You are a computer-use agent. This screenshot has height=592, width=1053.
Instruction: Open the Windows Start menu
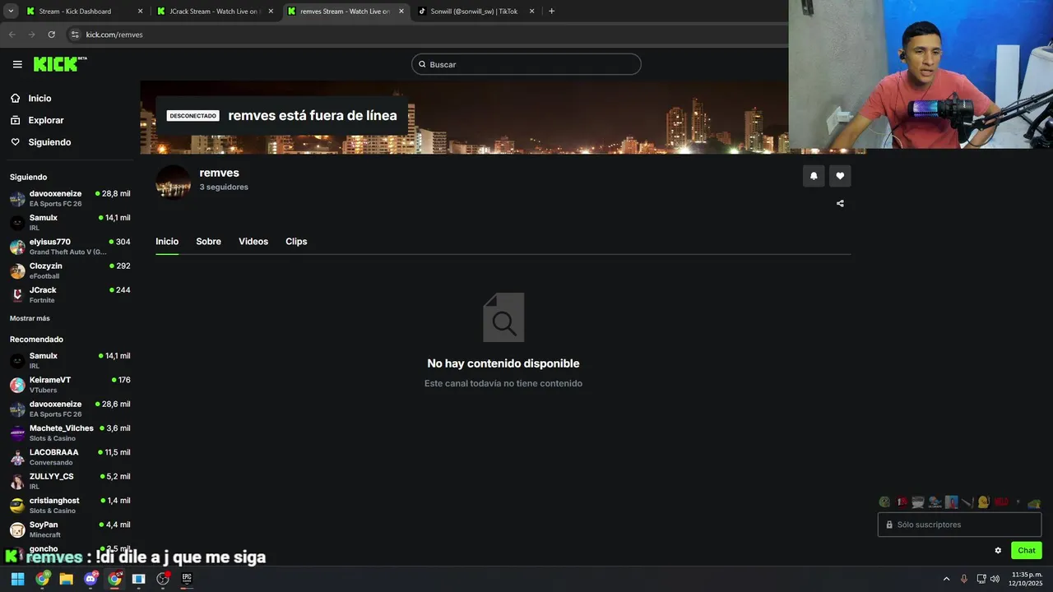click(x=17, y=579)
